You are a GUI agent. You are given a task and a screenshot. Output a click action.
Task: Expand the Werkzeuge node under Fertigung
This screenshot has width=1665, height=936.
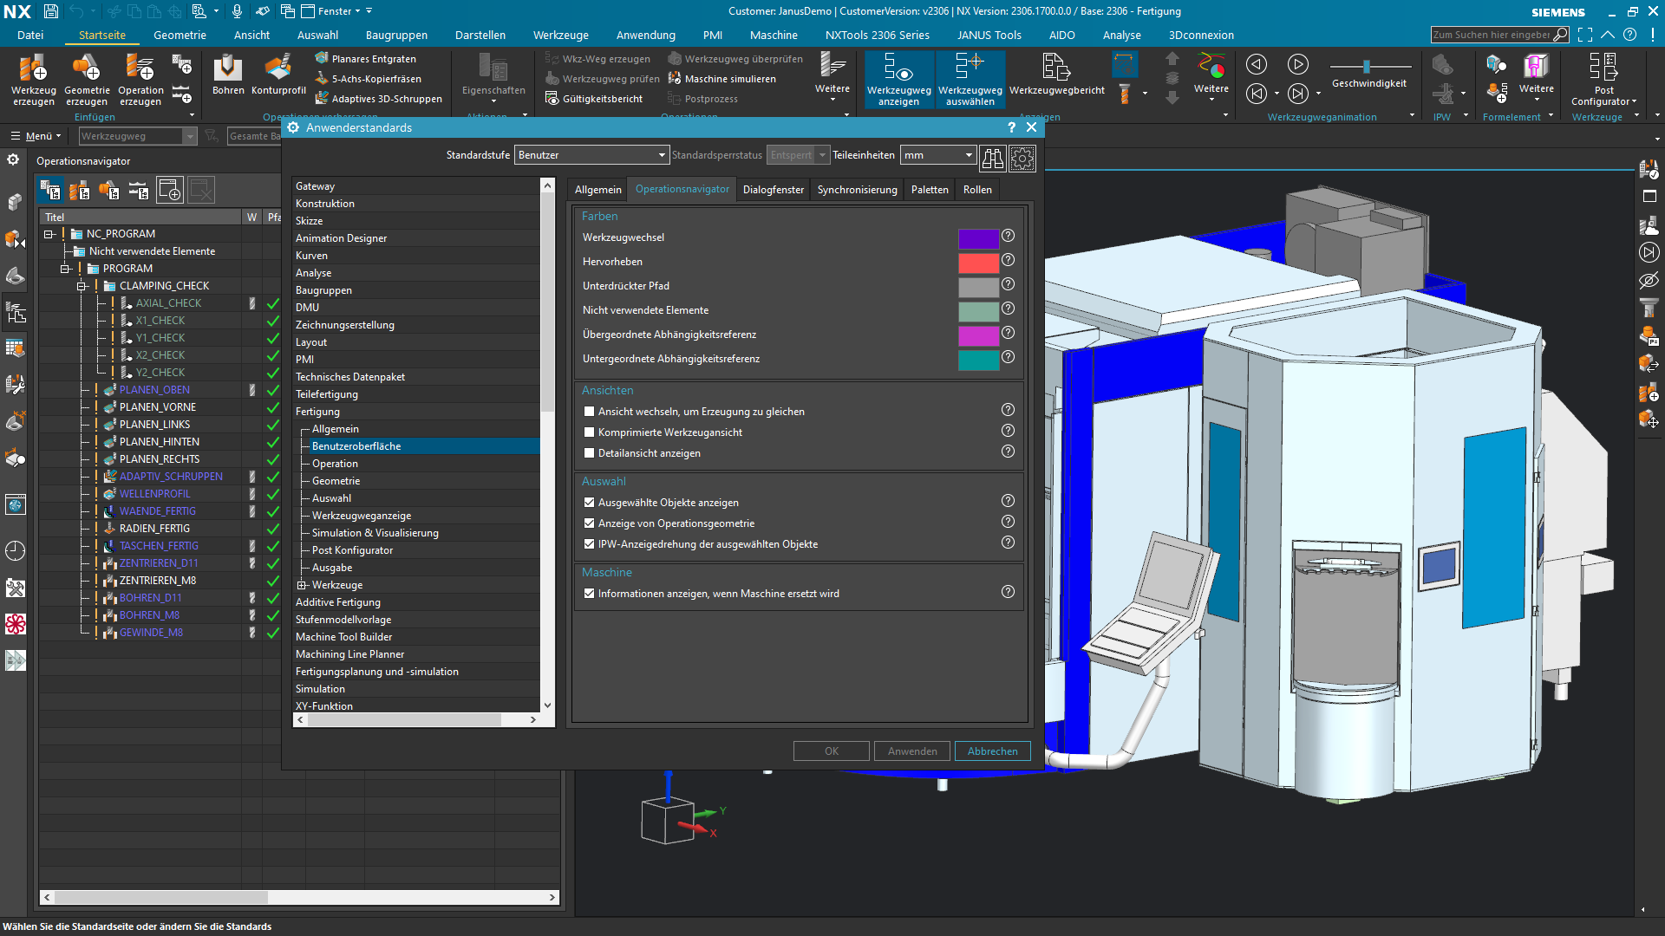coord(302,585)
